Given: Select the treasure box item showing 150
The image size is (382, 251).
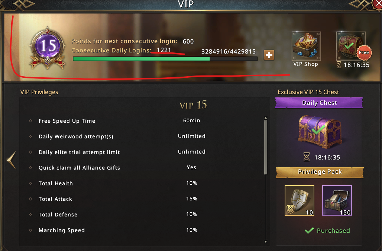Looking at the screenshot, I should pyautogui.click(x=337, y=200).
